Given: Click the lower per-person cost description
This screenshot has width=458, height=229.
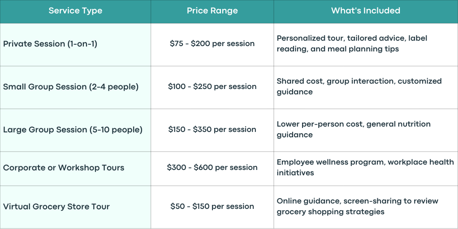Looking at the screenshot, I should [x=354, y=129].
